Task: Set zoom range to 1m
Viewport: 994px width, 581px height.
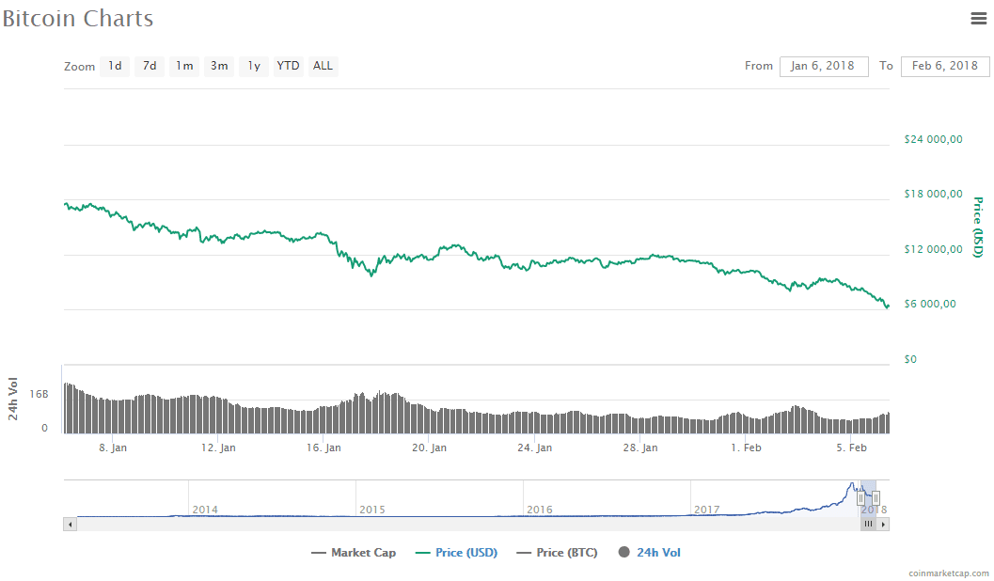Action: click(x=184, y=66)
